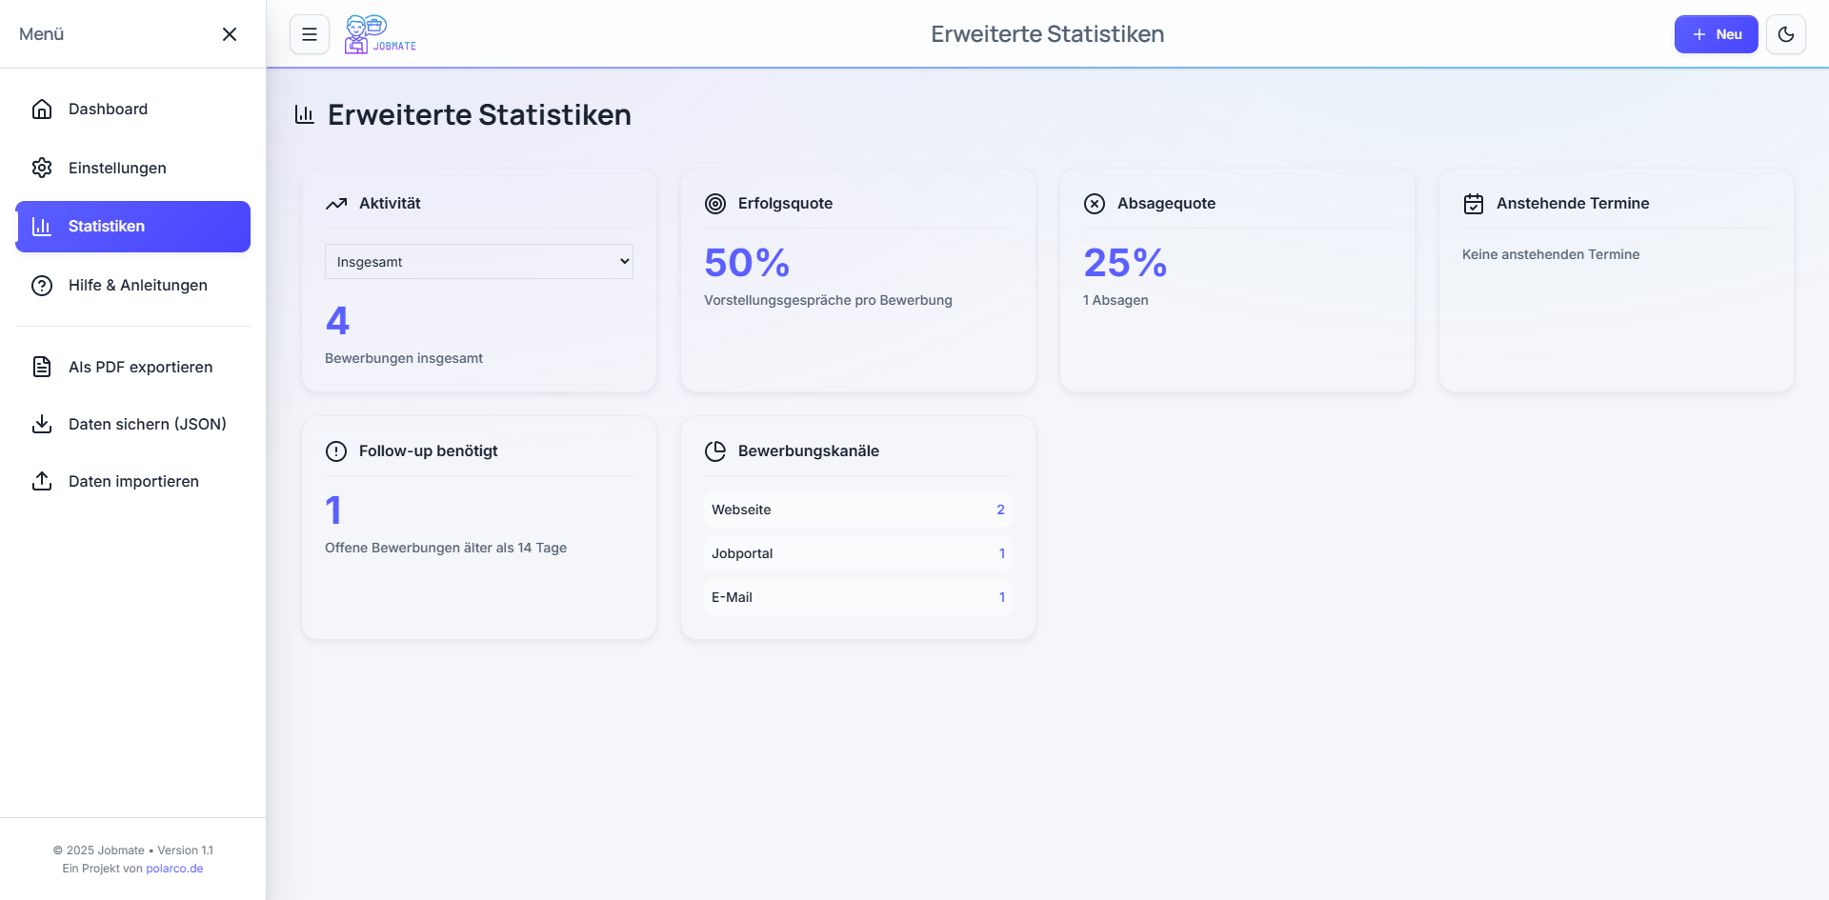This screenshot has height=900, width=1829.
Task: Close the sidebar menu with X
Action: pos(230,34)
